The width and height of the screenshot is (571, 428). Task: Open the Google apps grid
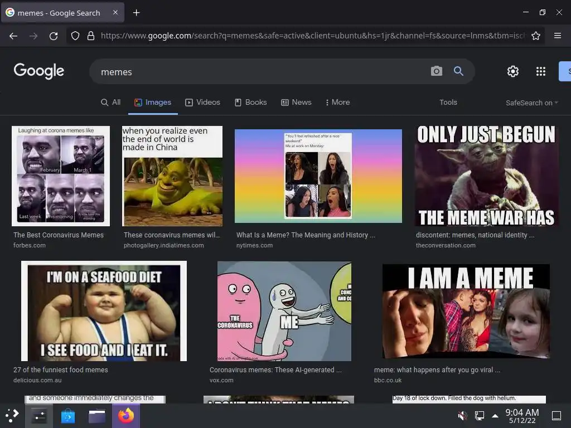pyautogui.click(x=541, y=71)
